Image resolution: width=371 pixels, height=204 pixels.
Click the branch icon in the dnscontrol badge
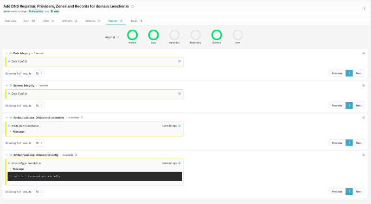point(30,11)
